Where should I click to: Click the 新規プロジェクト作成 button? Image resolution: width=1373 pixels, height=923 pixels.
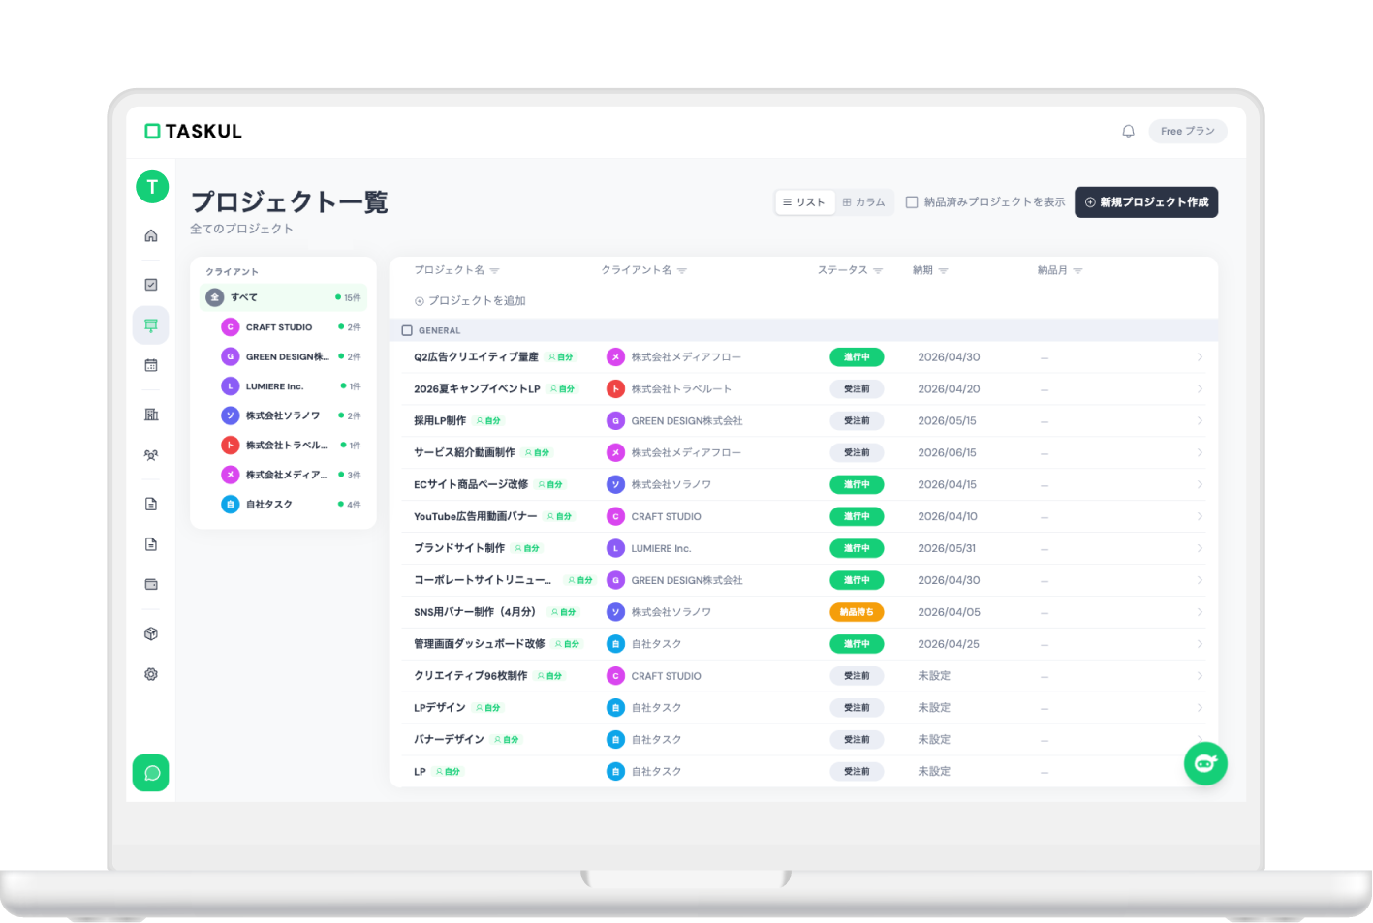(x=1146, y=201)
